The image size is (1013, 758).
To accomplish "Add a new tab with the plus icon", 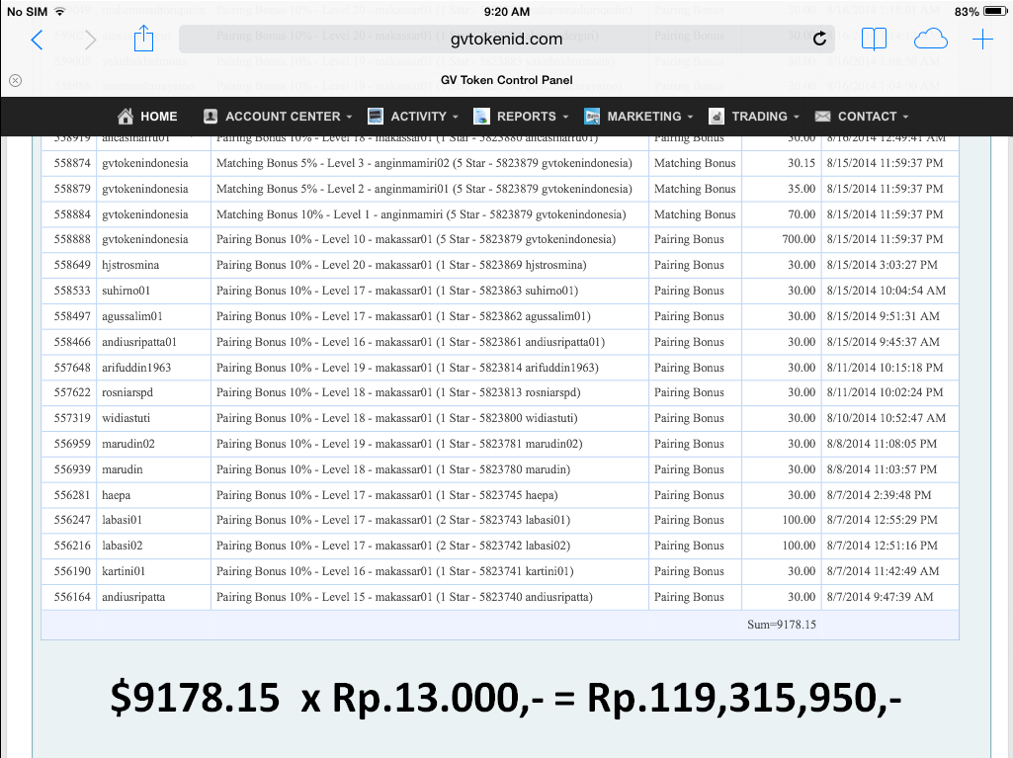I will [982, 40].
